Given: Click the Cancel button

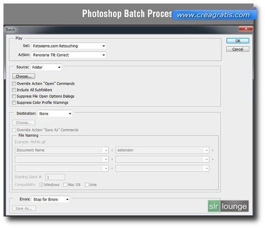Looking at the screenshot, I should tap(237, 49).
